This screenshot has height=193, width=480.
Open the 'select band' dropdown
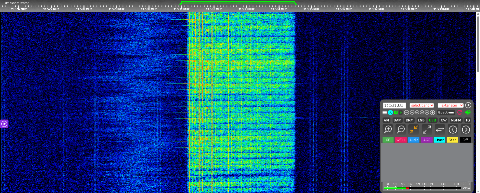point(422,105)
